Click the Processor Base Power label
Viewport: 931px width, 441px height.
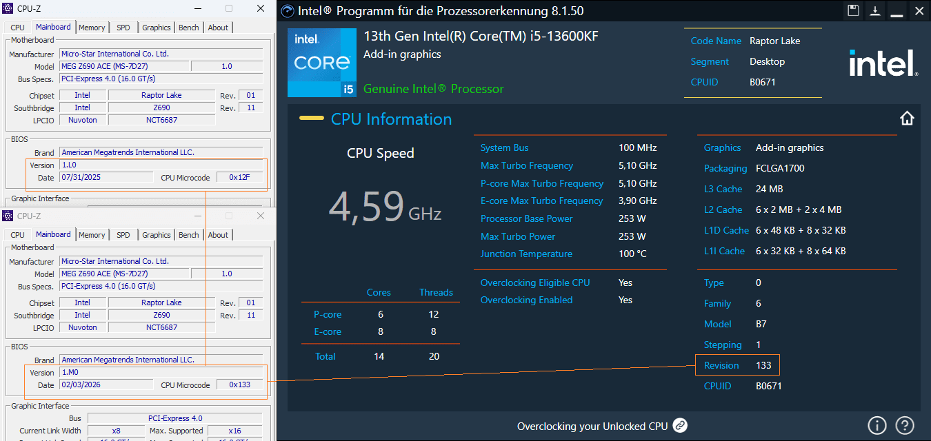pyautogui.click(x=527, y=218)
